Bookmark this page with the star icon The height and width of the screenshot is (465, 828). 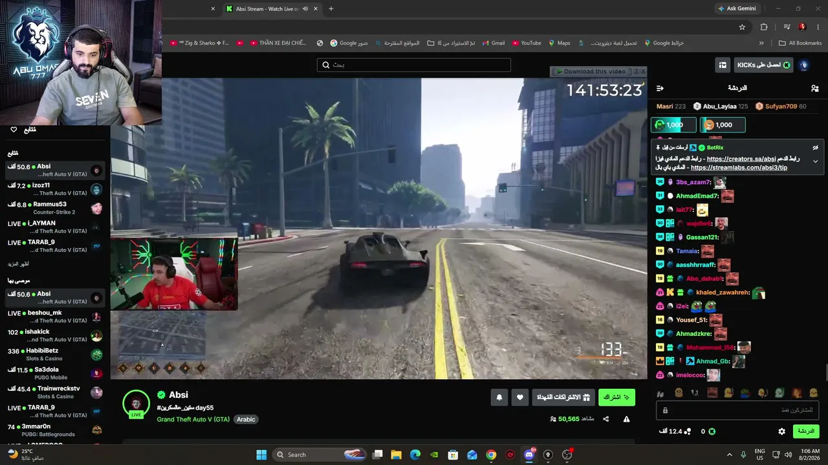(x=742, y=27)
